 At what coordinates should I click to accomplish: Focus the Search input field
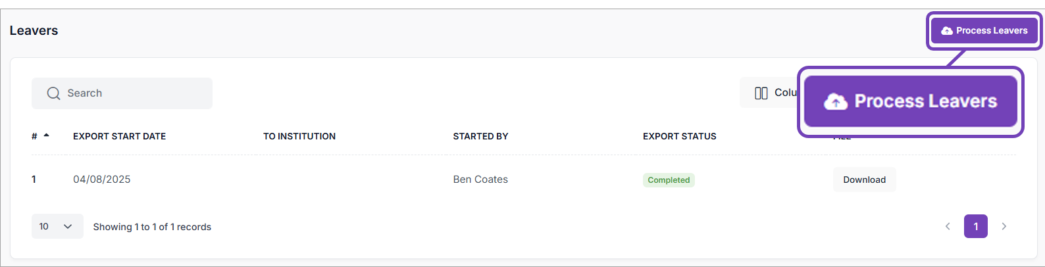(x=132, y=93)
